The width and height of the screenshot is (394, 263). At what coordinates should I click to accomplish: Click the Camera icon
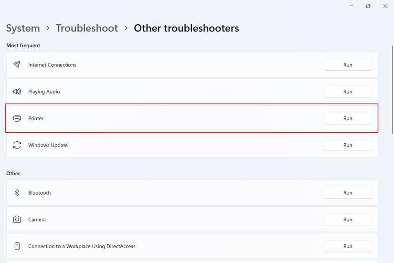click(17, 220)
